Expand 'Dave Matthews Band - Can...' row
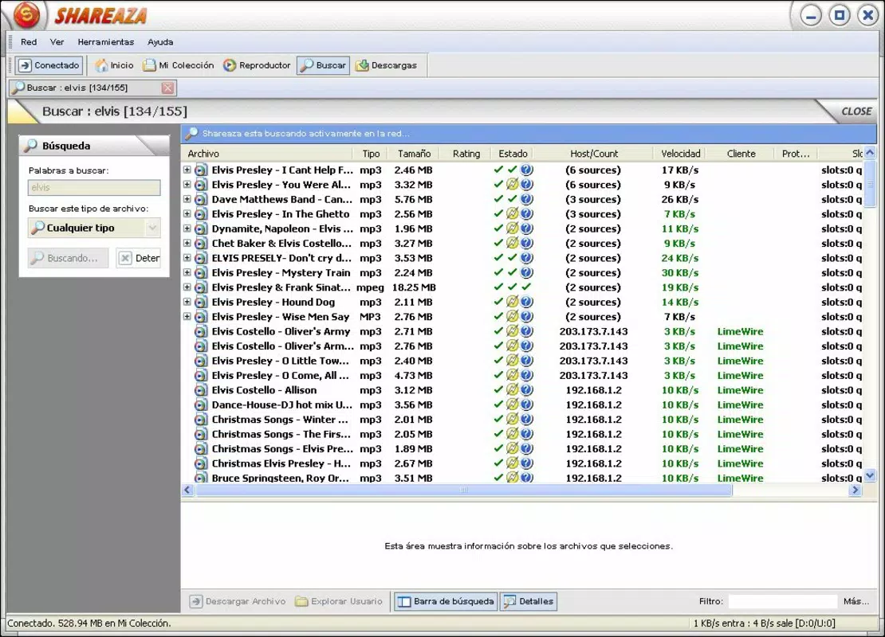This screenshot has height=637, width=885. (187, 199)
